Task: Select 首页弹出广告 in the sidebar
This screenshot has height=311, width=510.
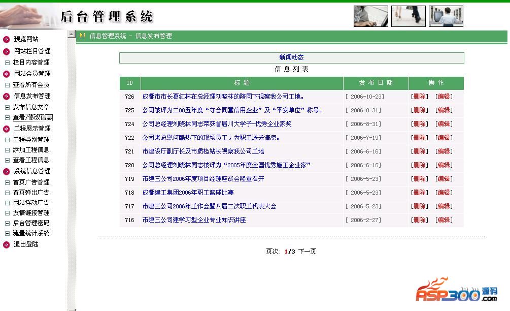Action: [x=31, y=193]
